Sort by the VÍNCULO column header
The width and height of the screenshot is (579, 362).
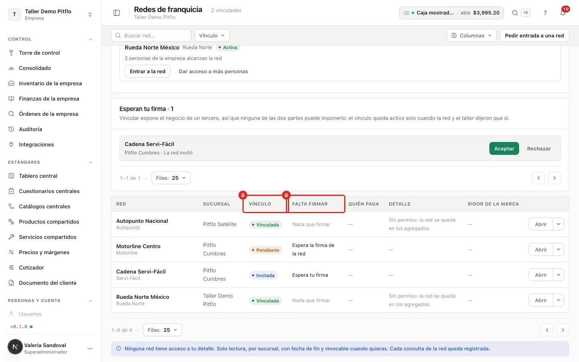[260, 204]
